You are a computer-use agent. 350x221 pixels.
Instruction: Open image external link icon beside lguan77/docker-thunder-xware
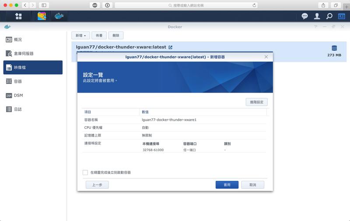[x=171, y=47]
